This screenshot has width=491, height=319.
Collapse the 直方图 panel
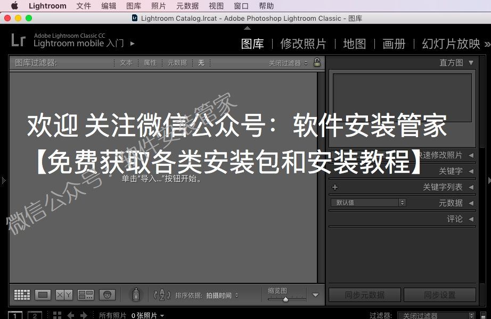(471, 63)
